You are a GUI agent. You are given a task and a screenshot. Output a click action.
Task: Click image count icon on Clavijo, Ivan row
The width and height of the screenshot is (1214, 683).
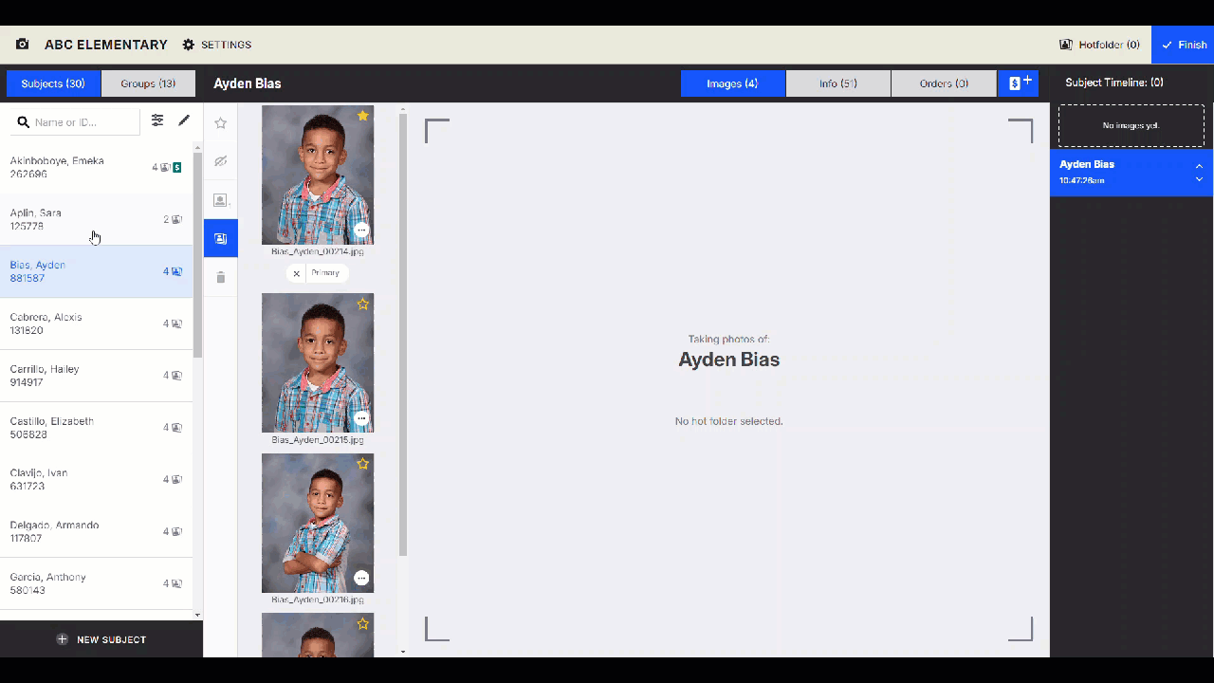tap(176, 480)
